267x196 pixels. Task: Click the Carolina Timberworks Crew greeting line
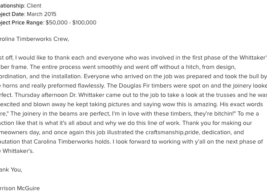pos(34,39)
